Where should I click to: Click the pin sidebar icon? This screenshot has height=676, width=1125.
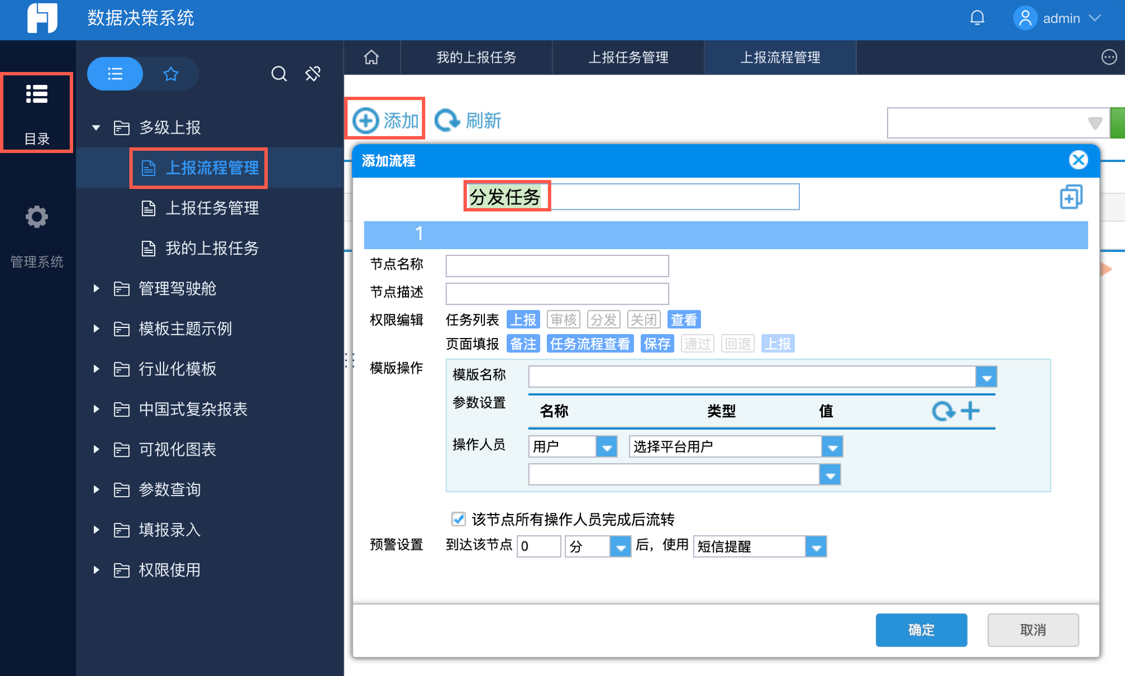tap(313, 74)
